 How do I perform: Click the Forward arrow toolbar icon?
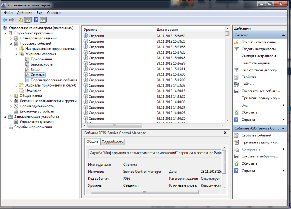coord(12,20)
